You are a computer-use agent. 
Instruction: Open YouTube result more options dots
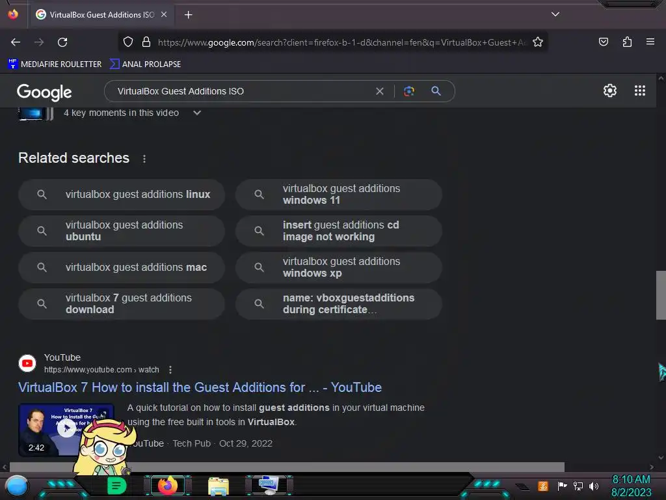(x=170, y=370)
